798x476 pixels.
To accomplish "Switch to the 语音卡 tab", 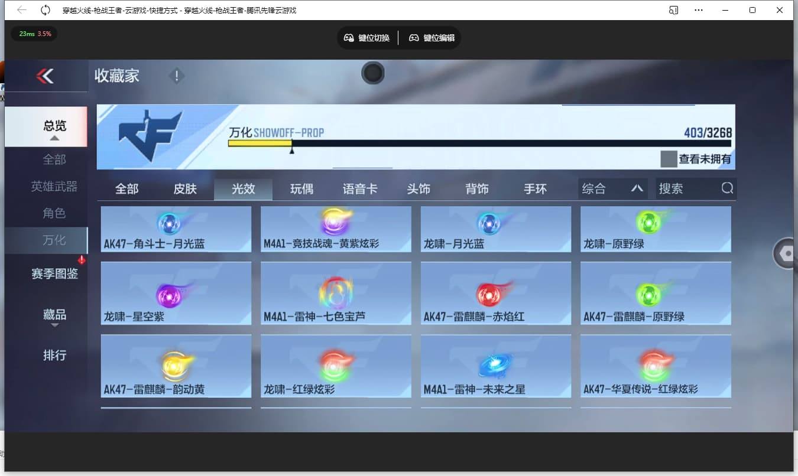I will click(x=360, y=188).
